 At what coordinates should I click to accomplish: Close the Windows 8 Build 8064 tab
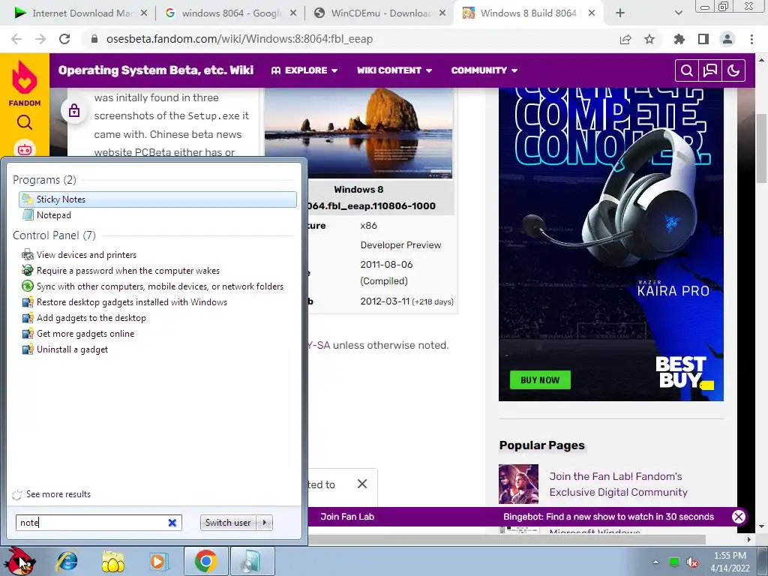pyautogui.click(x=592, y=13)
